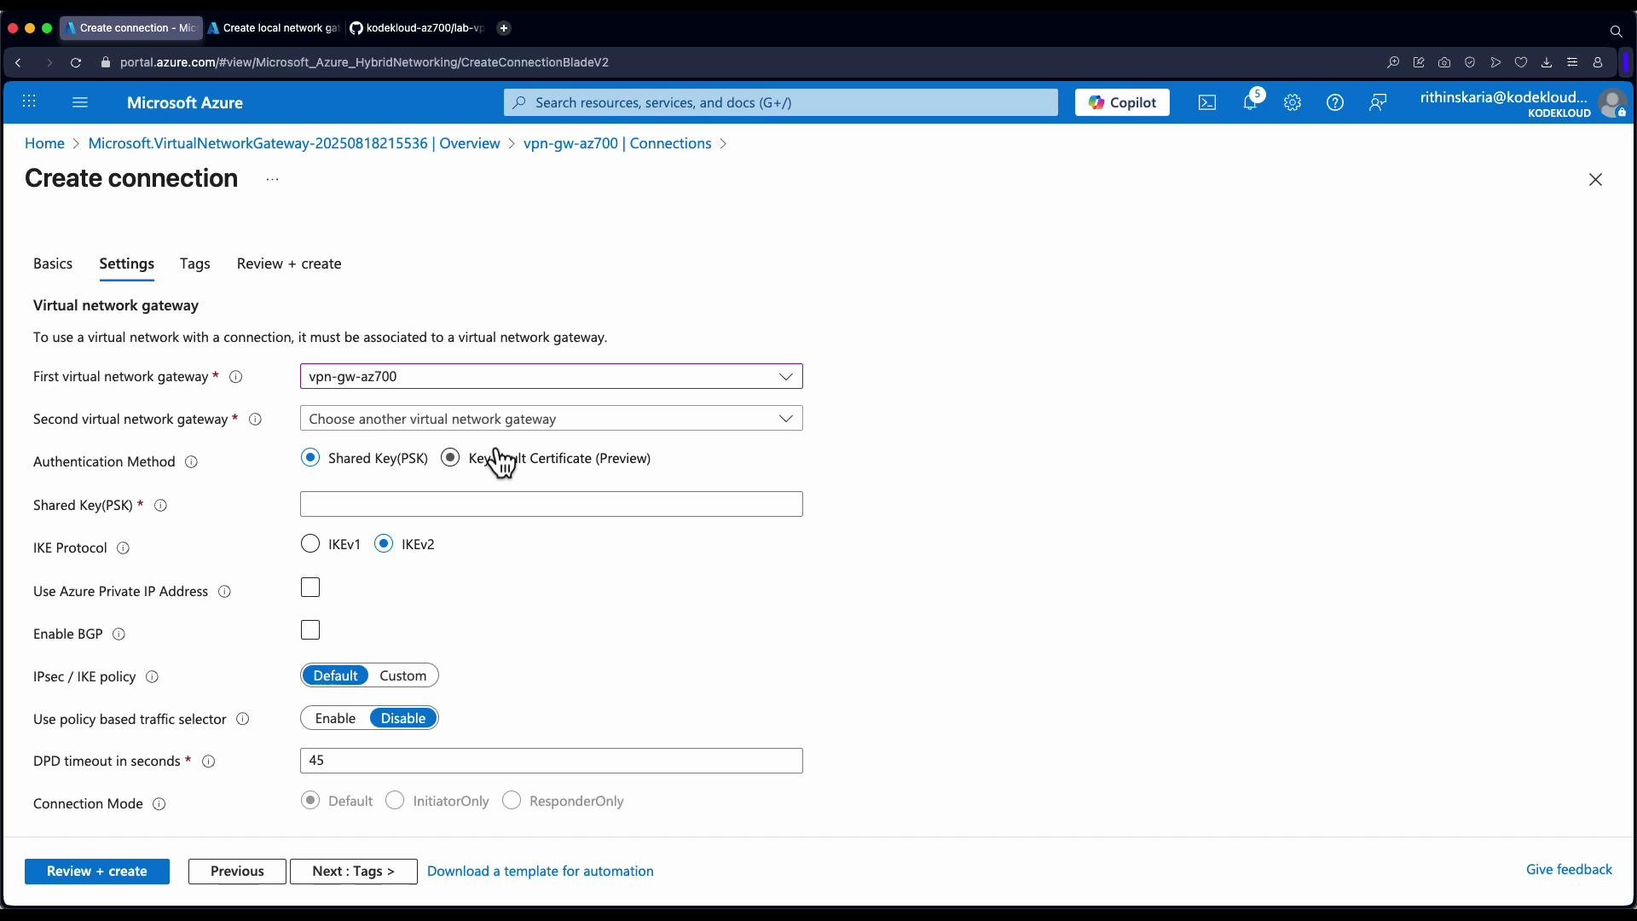This screenshot has width=1637, height=921.
Task: Switch to kodekloud-az700 GitHub browser tab
Action: 417,28
